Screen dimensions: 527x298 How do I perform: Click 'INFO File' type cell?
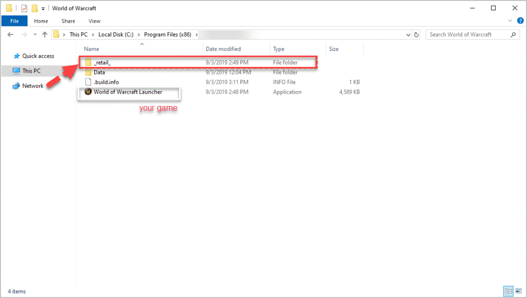[x=284, y=82]
